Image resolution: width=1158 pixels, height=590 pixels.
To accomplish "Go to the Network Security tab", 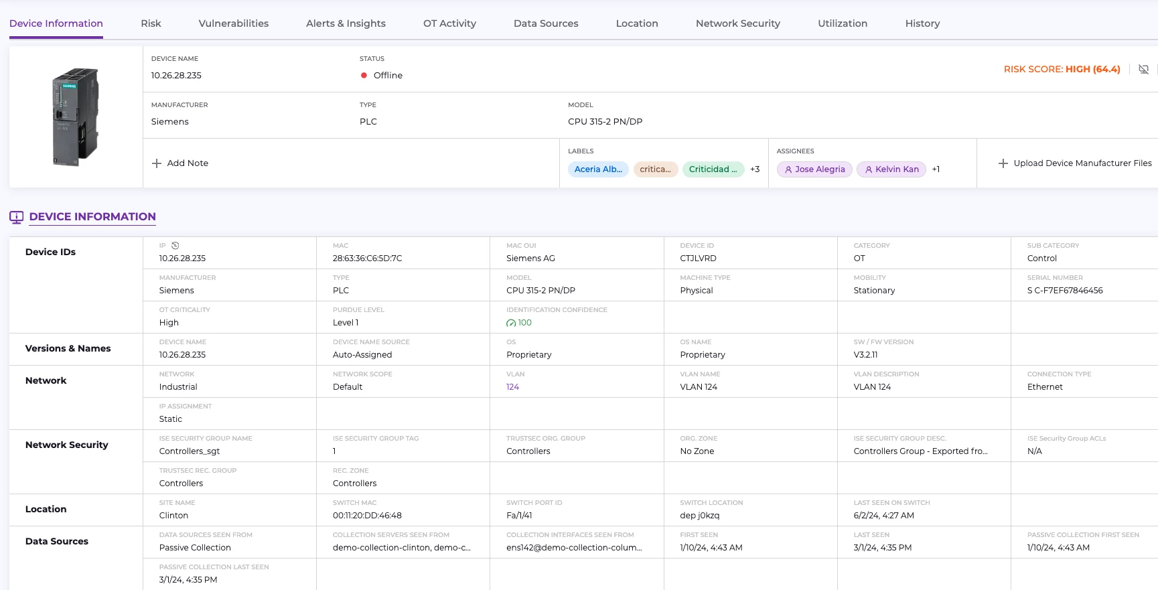I will tap(737, 23).
